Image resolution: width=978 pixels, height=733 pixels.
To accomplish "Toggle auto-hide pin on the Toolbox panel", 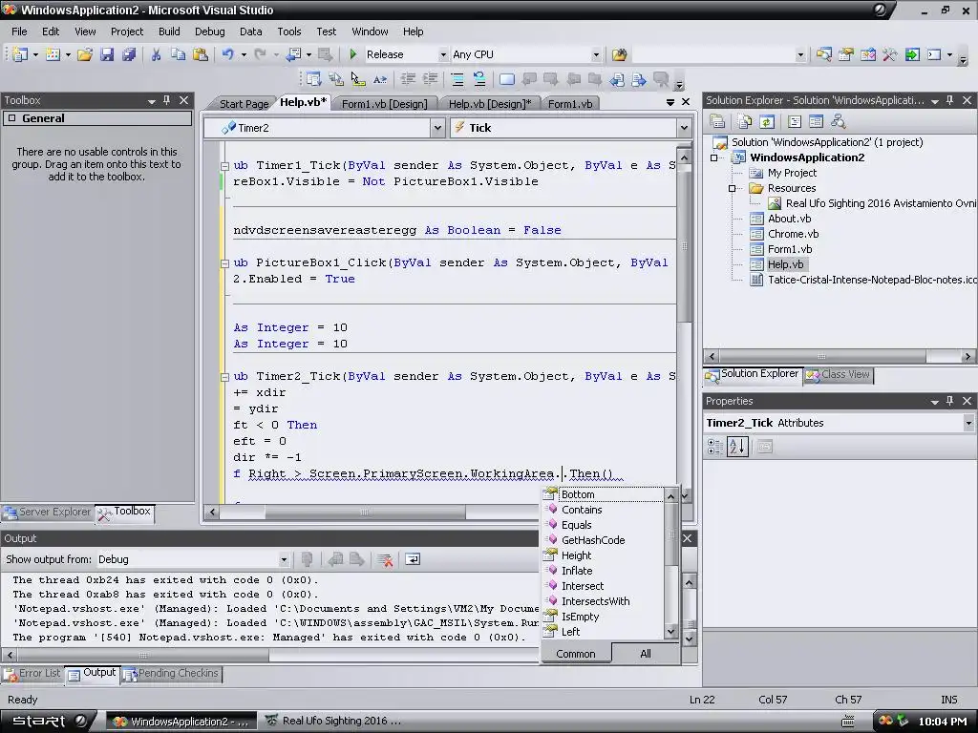I will pos(166,100).
